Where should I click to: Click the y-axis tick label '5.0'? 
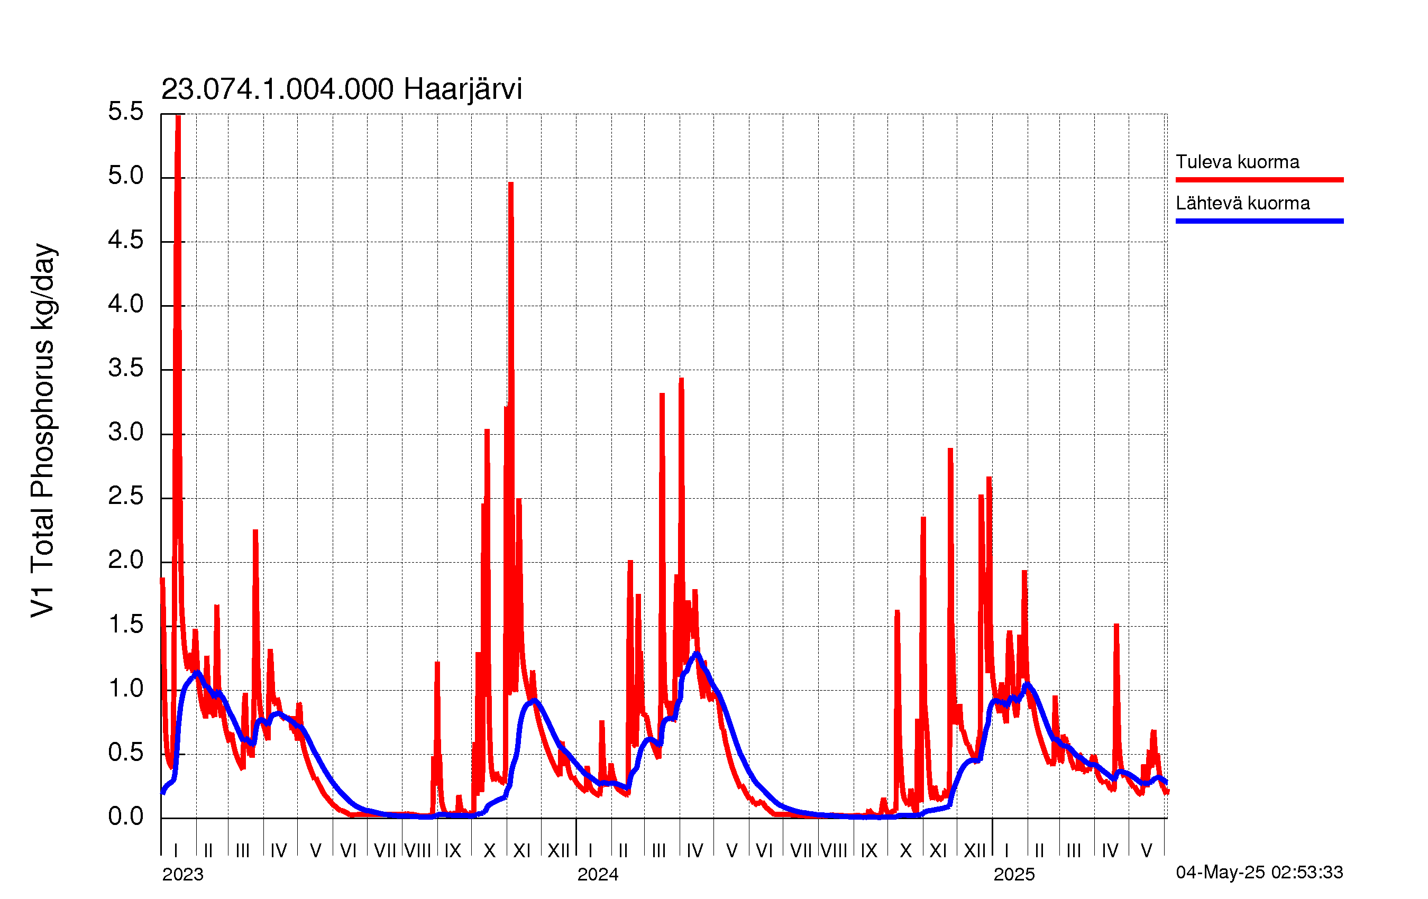pos(126,176)
